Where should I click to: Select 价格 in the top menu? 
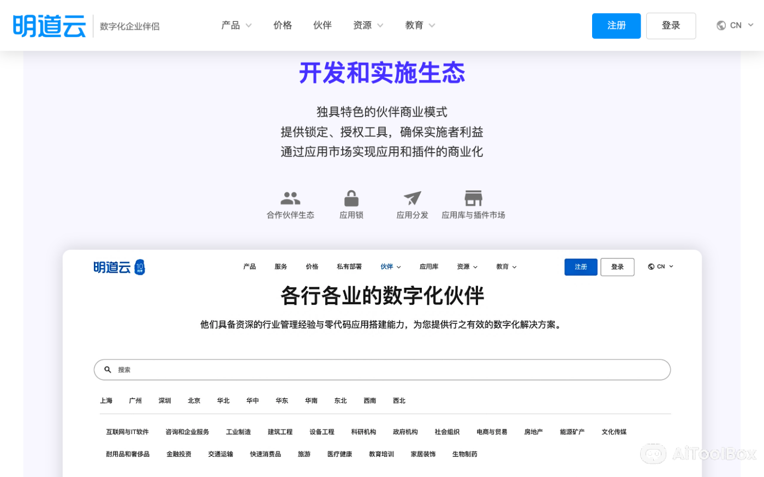tap(283, 25)
